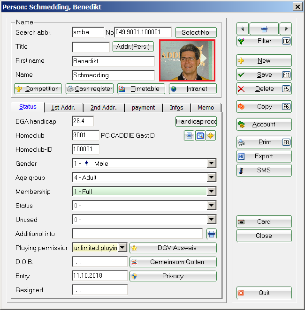Click the Search abbr. field
The width and height of the screenshot is (305, 310).
[88, 32]
